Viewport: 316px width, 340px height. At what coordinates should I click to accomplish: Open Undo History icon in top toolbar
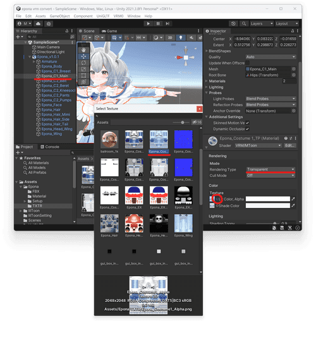click(233, 23)
